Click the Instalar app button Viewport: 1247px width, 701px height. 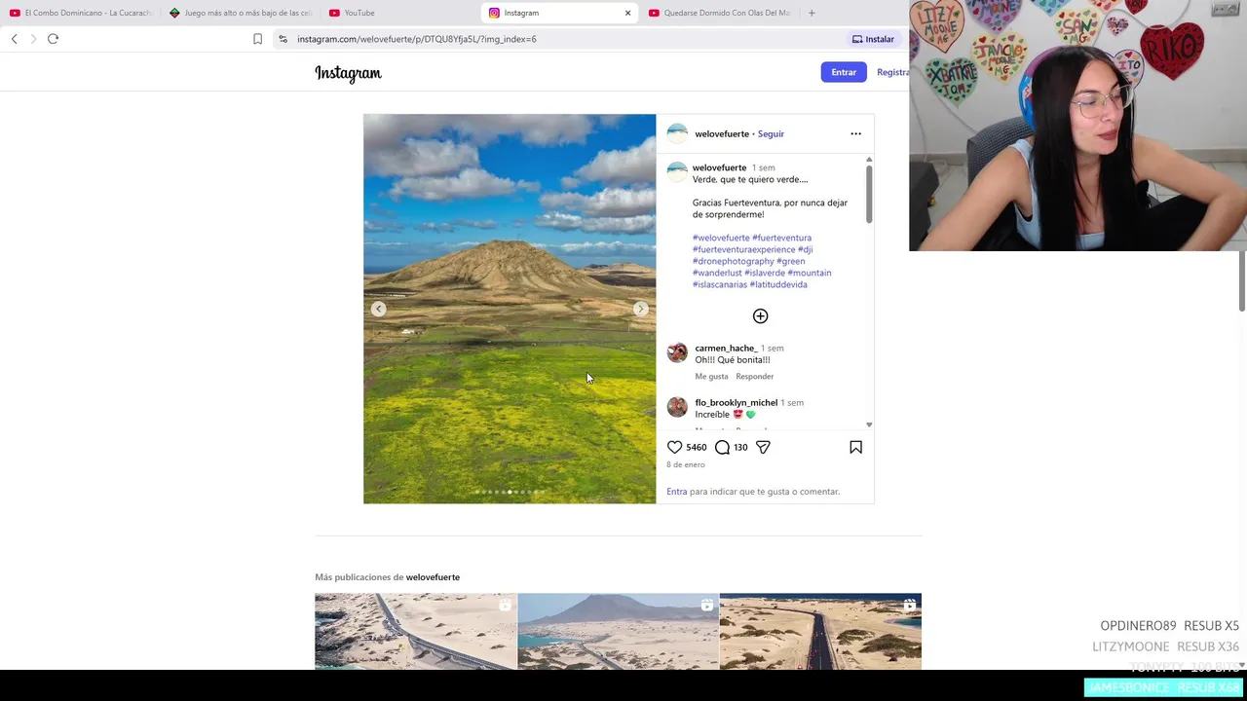click(873, 39)
